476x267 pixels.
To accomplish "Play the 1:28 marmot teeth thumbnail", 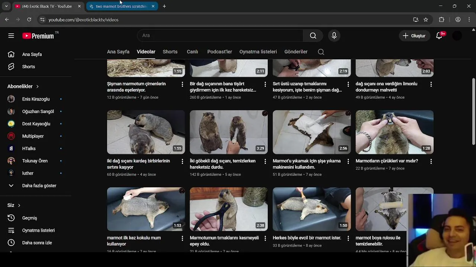I will click(x=395, y=132).
